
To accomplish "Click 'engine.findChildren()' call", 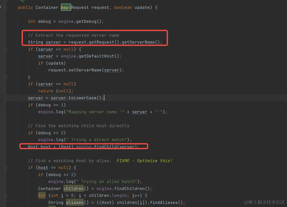I will click(123, 189).
